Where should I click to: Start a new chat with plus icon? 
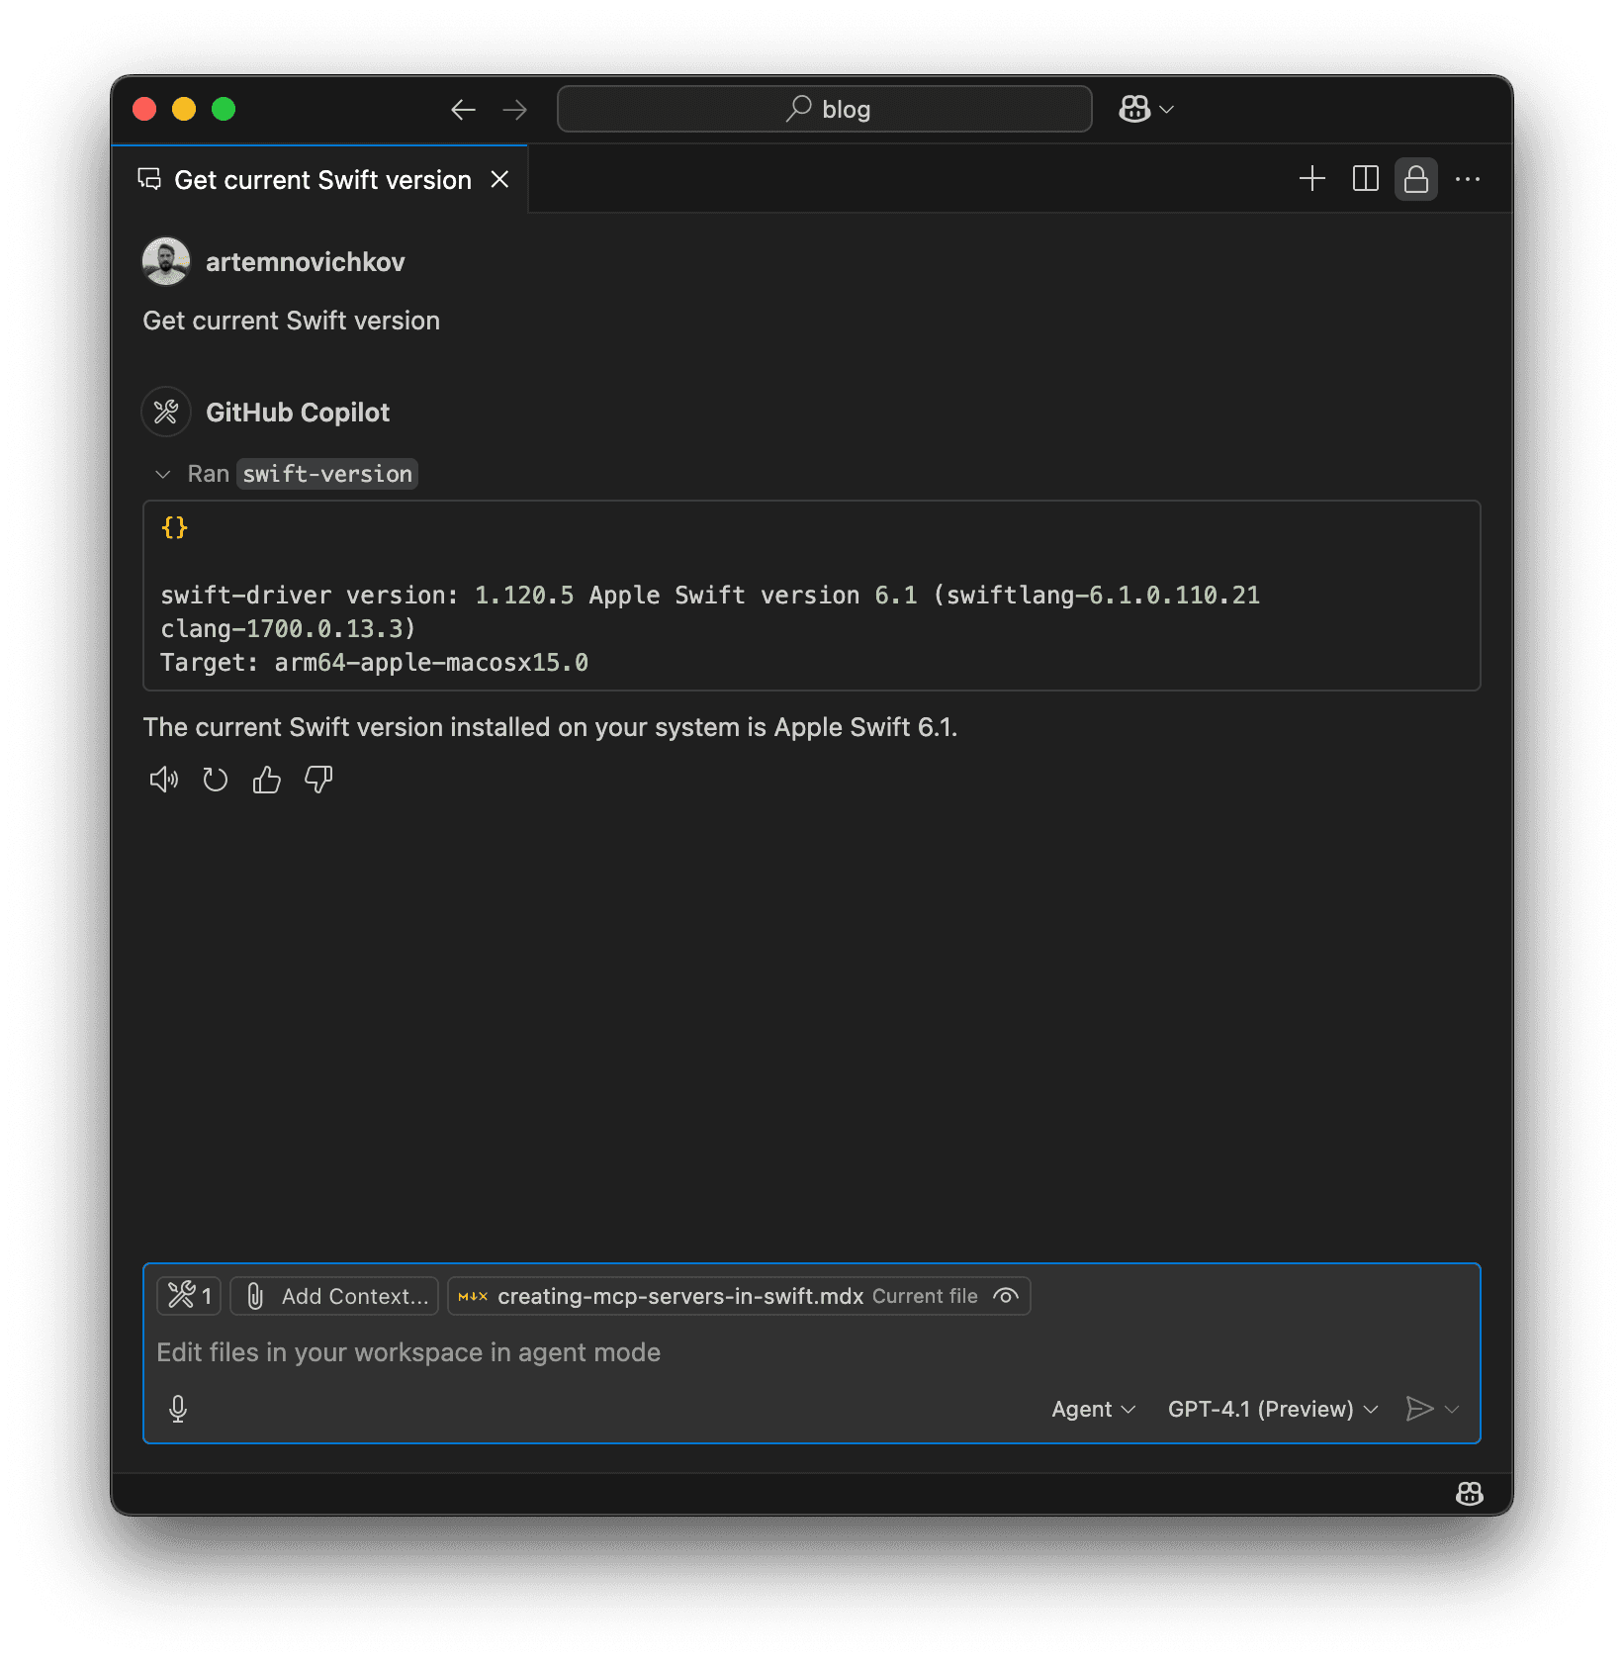click(x=1312, y=179)
